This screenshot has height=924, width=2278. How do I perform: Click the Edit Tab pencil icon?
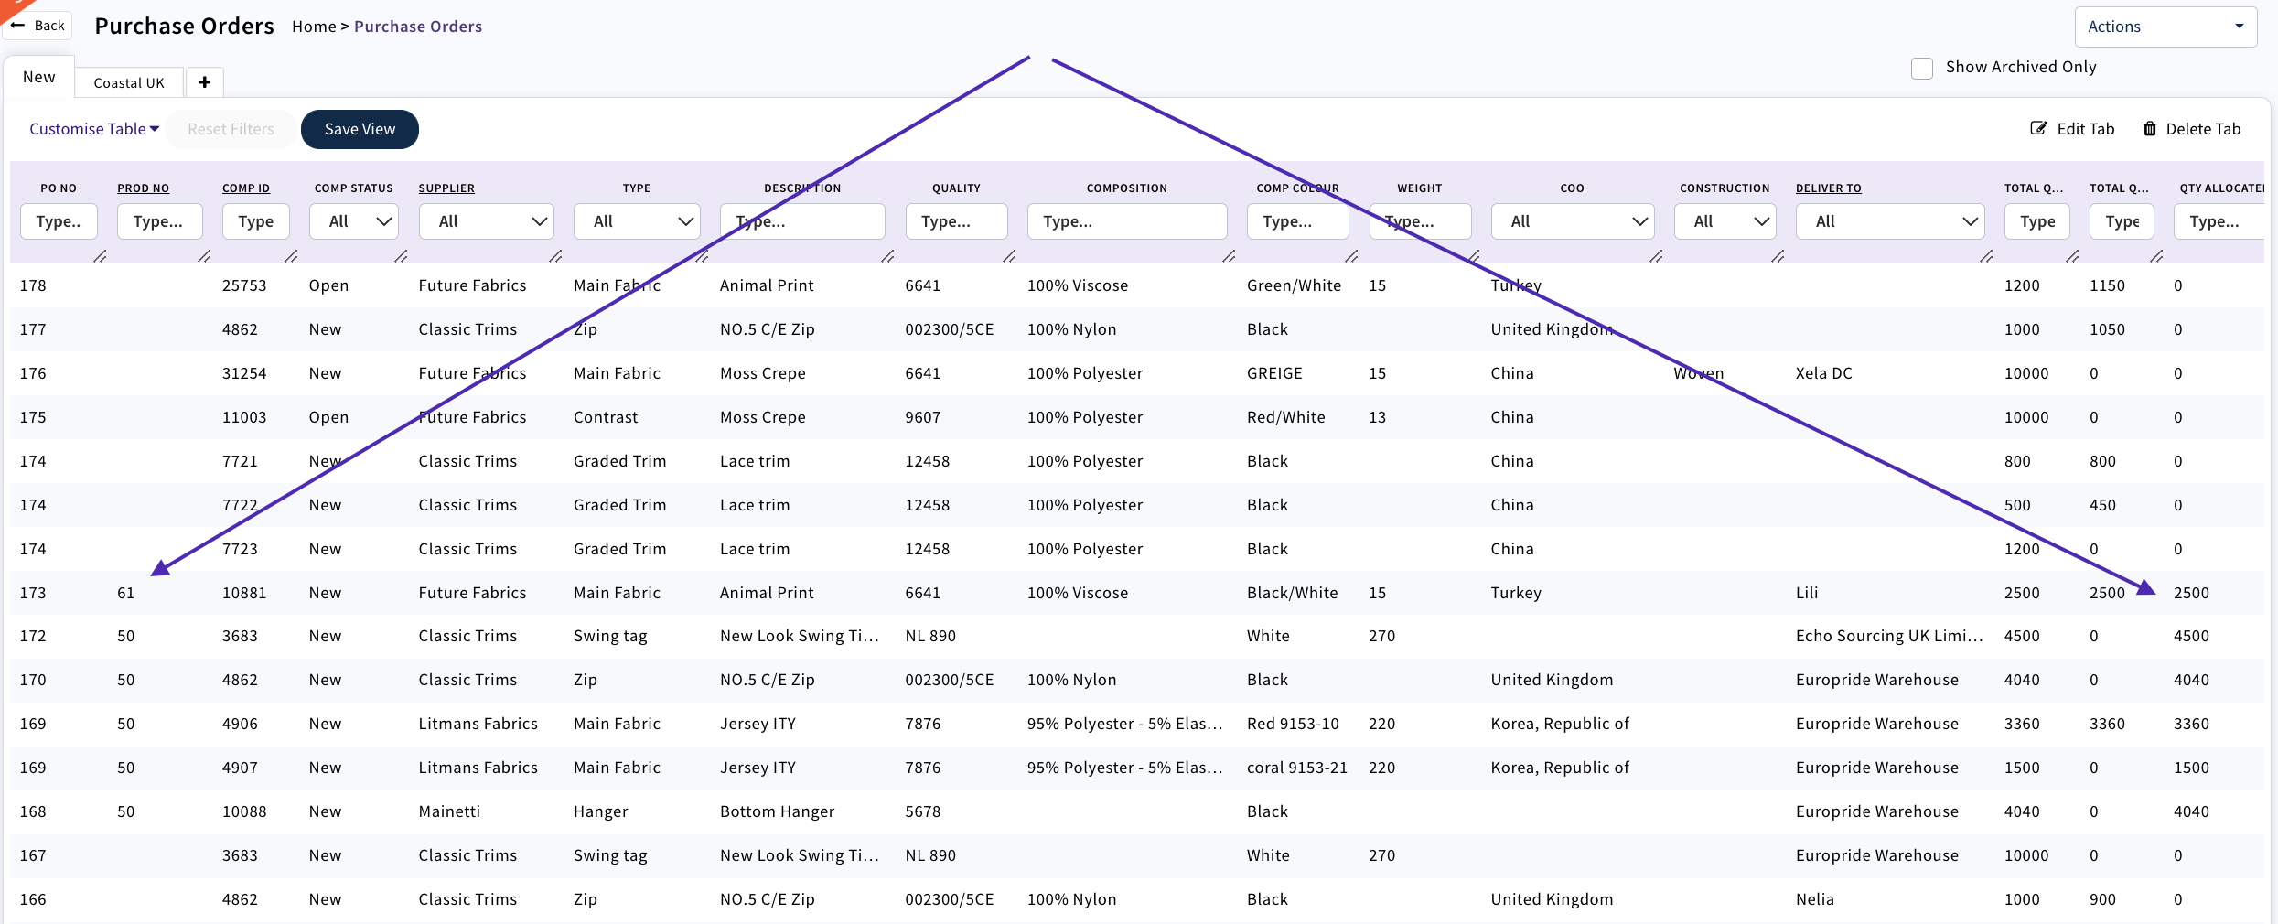coord(2038,129)
